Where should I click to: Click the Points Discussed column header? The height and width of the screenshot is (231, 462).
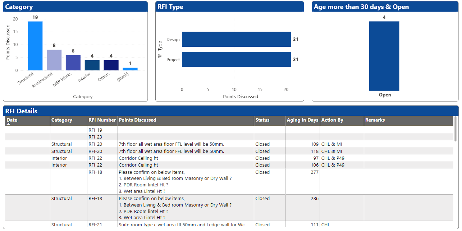tap(137, 120)
